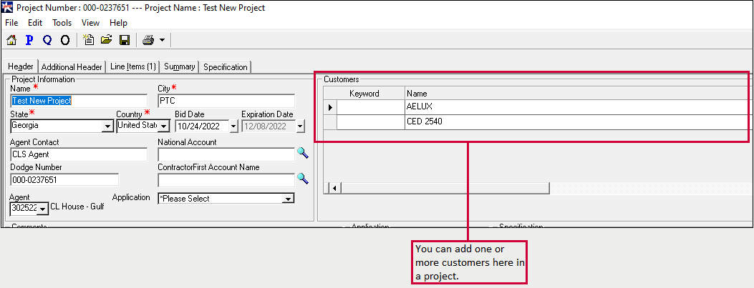Click the black O toolbar icon
The image size is (754, 288).
(x=64, y=40)
